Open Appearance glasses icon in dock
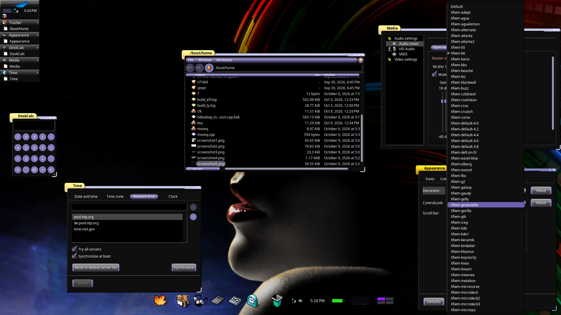This screenshot has width=561, height=315. 200,301
